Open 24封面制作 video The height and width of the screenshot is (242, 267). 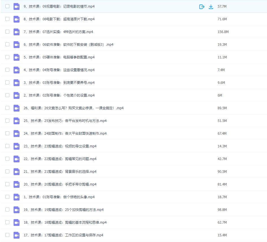tap(65, 133)
